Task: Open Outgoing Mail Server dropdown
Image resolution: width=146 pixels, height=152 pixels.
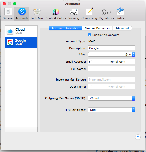Action: coord(112,98)
